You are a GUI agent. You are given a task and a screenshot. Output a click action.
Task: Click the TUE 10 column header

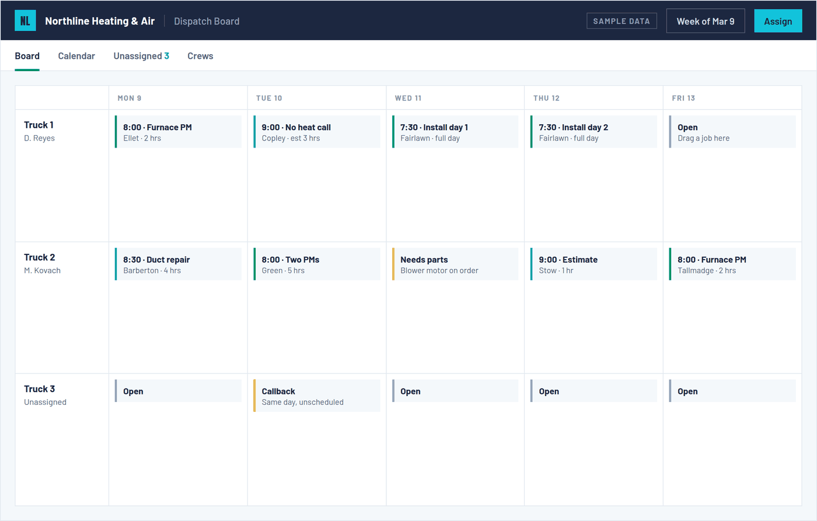[x=317, y=98]
